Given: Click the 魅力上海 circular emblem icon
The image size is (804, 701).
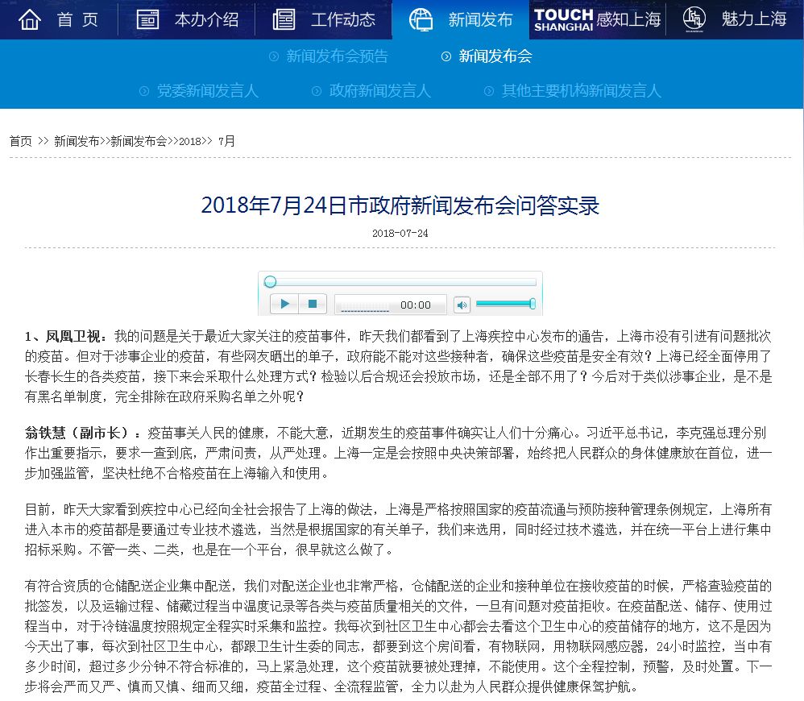Looking at the screenshot, I should coord(694,19).
